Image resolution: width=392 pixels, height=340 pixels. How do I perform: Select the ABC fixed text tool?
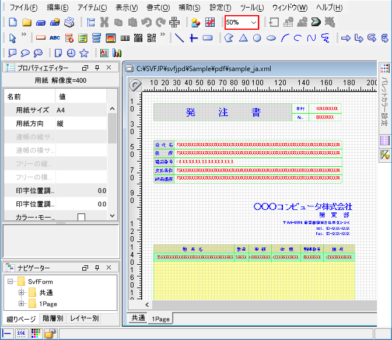coord(54,38)
